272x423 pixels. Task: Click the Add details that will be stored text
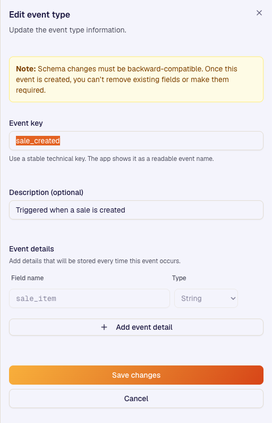click(95, 261)
